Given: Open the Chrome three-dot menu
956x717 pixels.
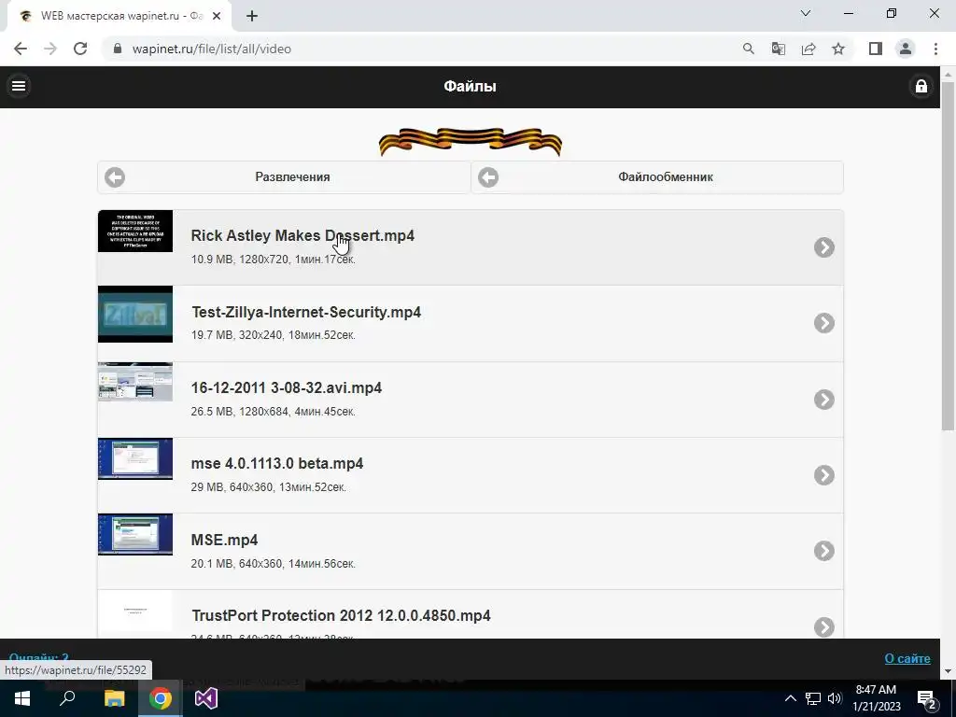Looking at the screenshot, I should (x=935, y=49).
